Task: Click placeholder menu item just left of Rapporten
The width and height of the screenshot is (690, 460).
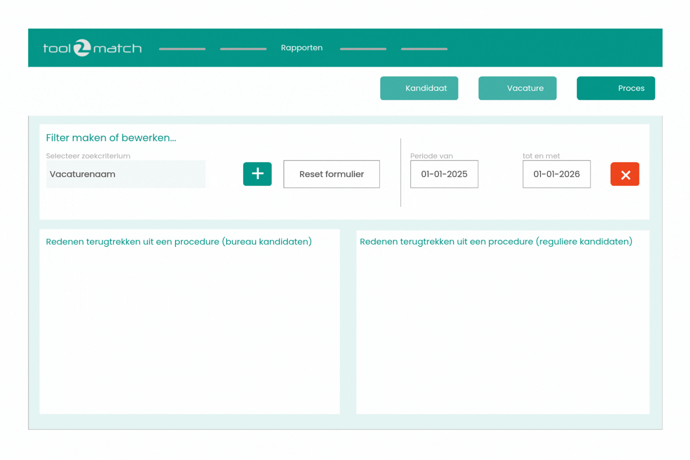Action: click(243, 49)
